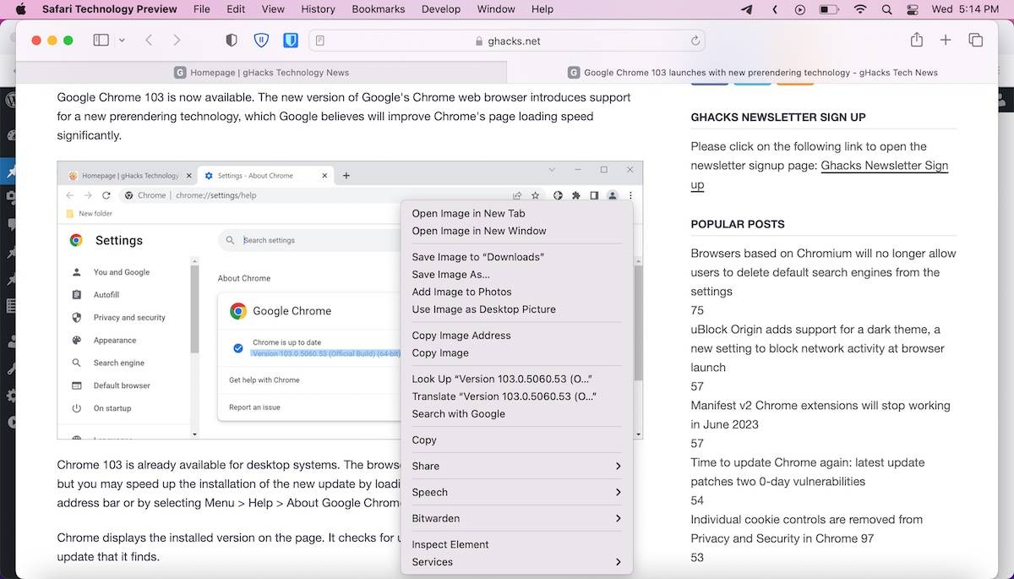Open the Privacy Report shield icon
1014x579 pixels.
(x=232, y=40)
